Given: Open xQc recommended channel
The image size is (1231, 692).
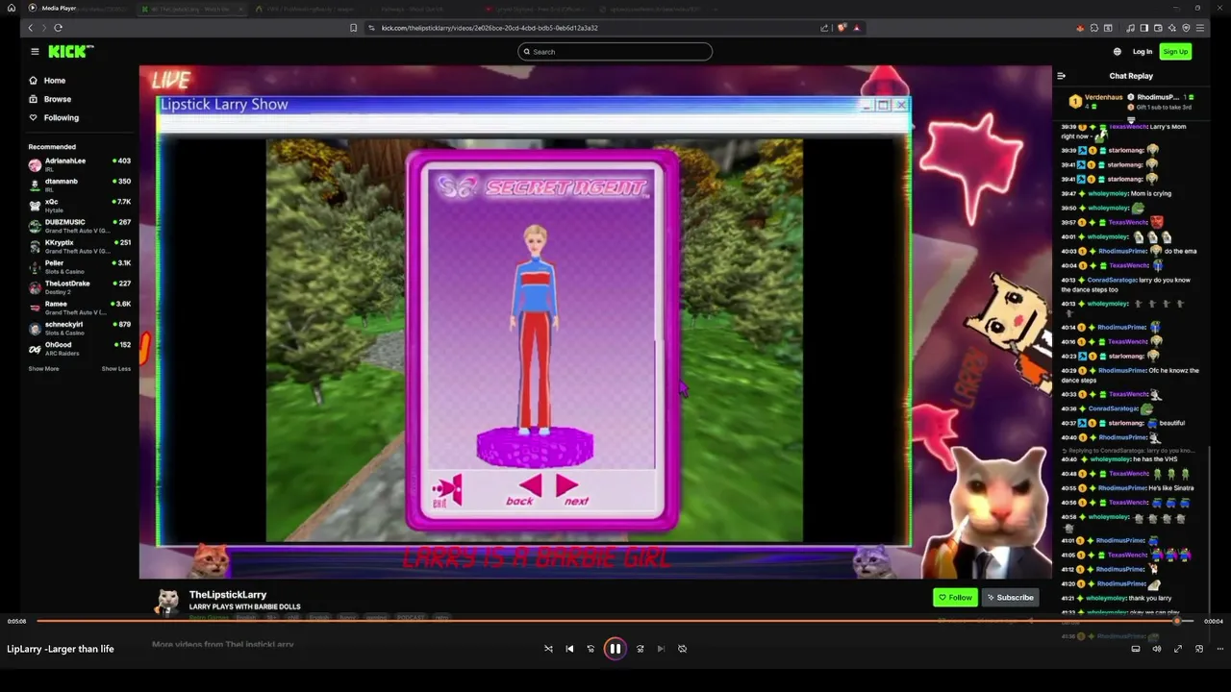Looking at the screenshot, I should point(80,206).
